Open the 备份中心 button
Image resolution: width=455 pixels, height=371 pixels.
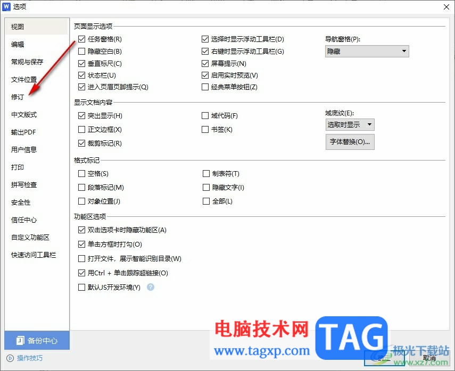click(x=37, y=340)
